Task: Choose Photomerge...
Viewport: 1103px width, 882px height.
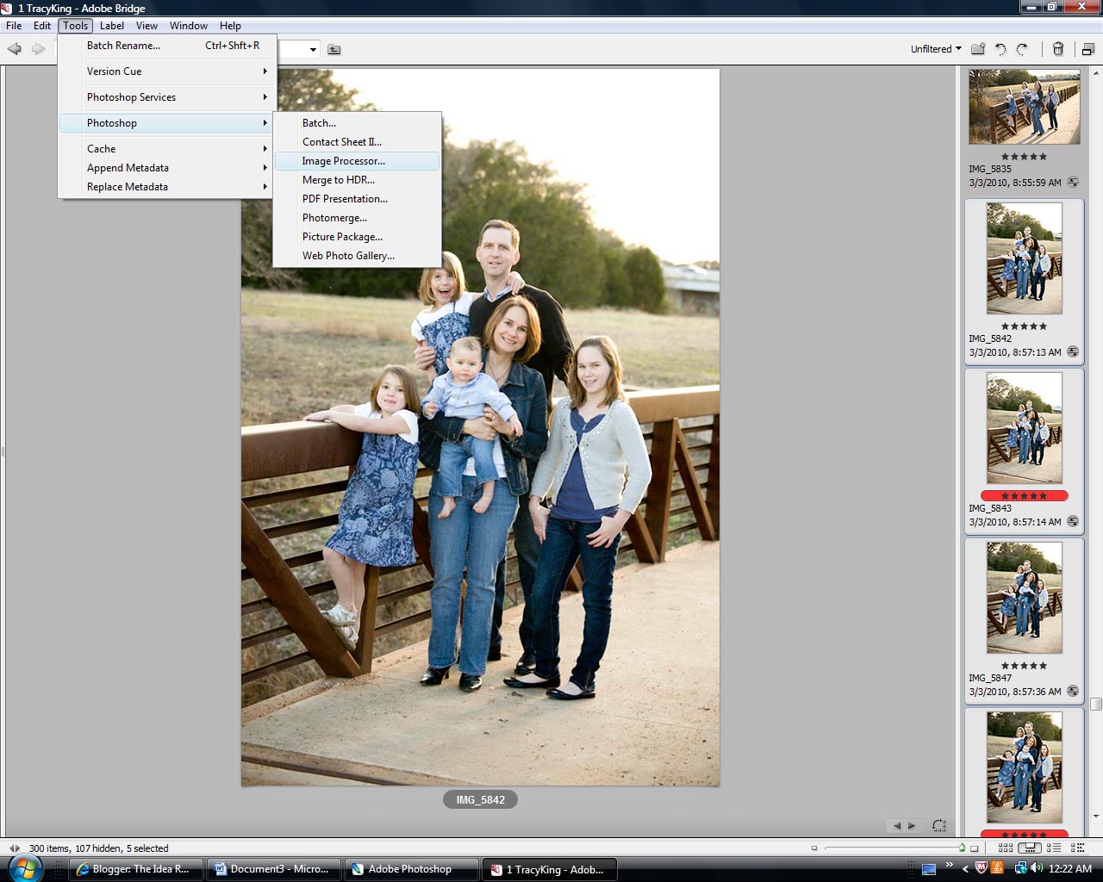Action: click(x=357, y=218)
